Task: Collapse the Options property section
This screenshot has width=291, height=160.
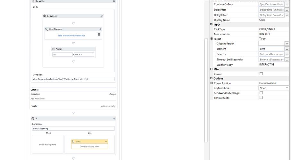Action: (212, 78)
